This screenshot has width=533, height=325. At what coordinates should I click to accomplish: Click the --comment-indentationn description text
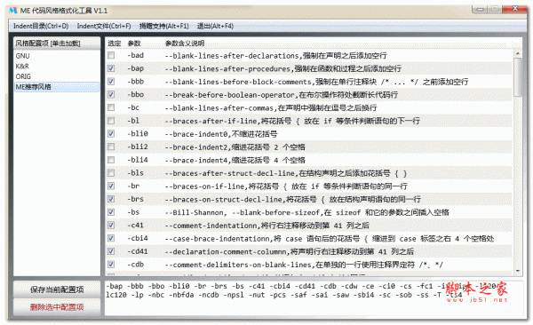tap(266, 226)
